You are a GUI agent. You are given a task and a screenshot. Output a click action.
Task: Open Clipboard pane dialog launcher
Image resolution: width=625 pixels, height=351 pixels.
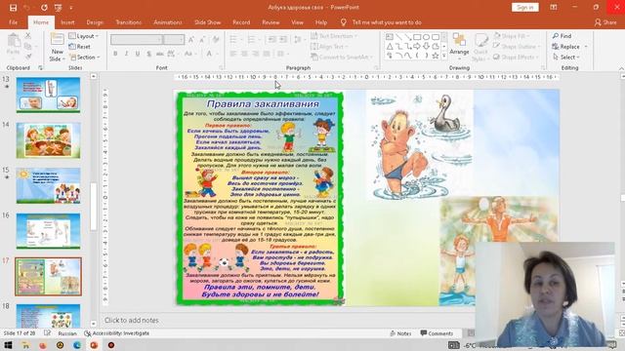click(40, 68)
